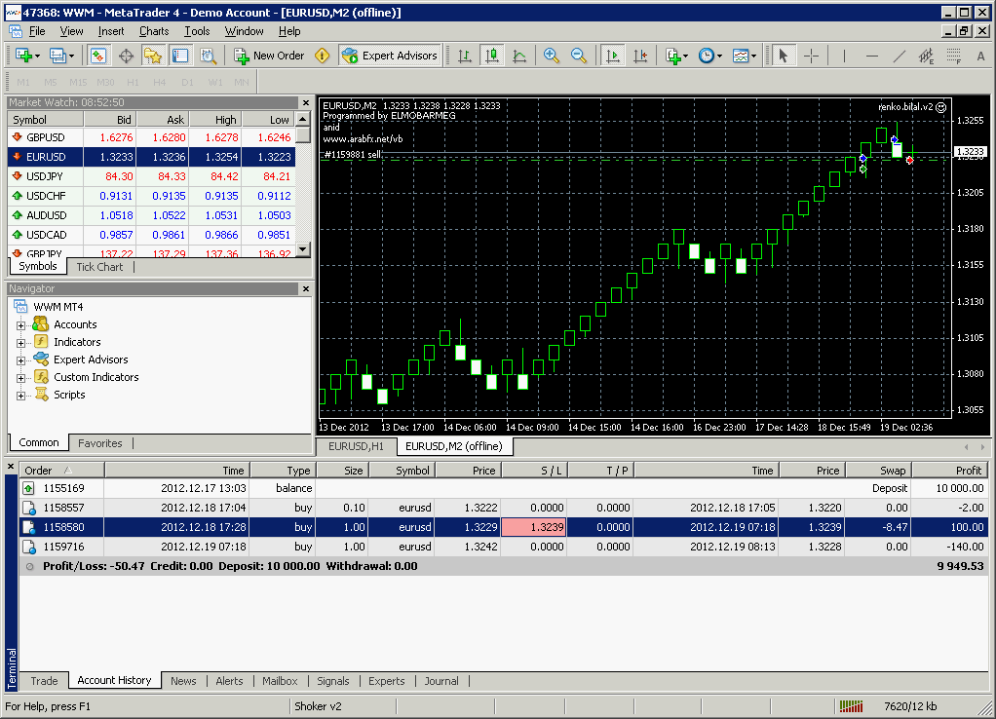The height and width of the screenshot is (719, 996).
Task: Select the equidistant channel tool
Action: (x=926, y=56)
